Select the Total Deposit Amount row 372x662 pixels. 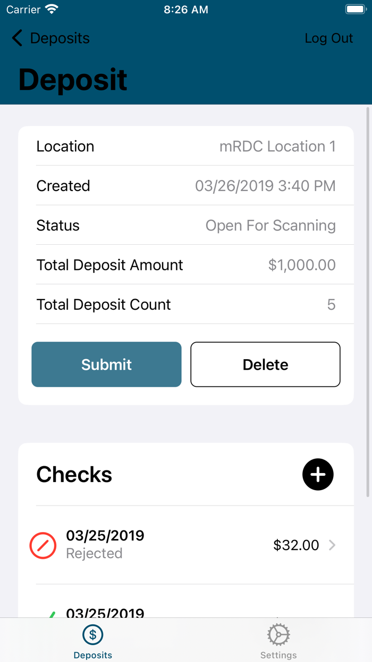click(186, 264)
